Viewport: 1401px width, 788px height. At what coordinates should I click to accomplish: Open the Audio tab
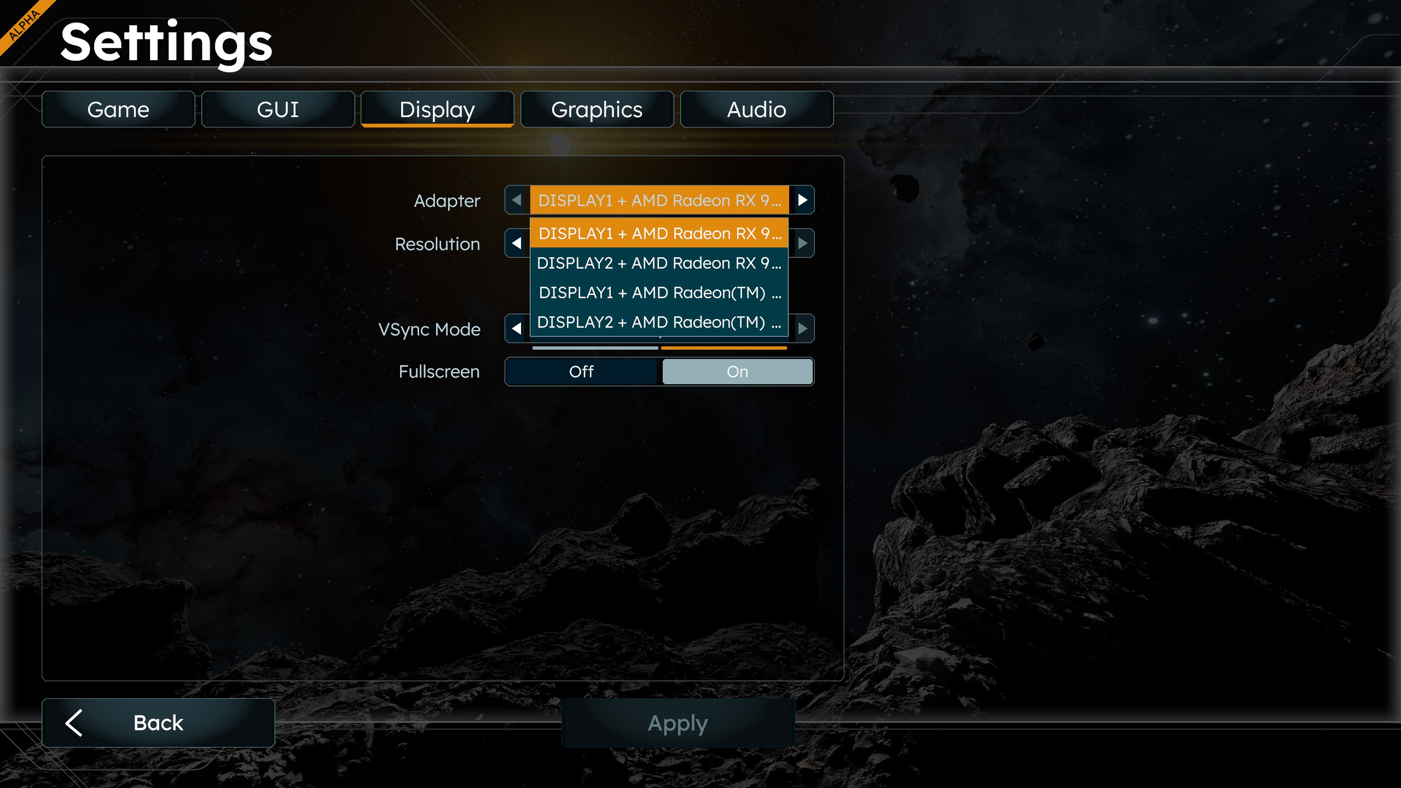(757, 109)
